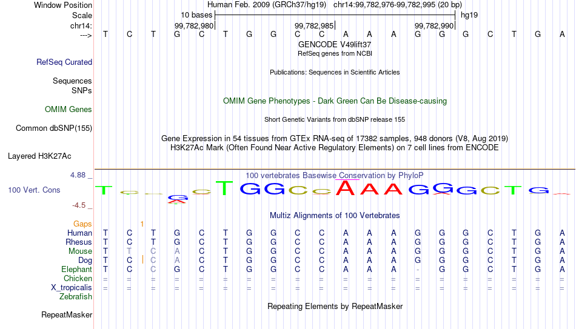576x329 pixels.
Task: Select the Human species label
Action: (x=79, y=233)
